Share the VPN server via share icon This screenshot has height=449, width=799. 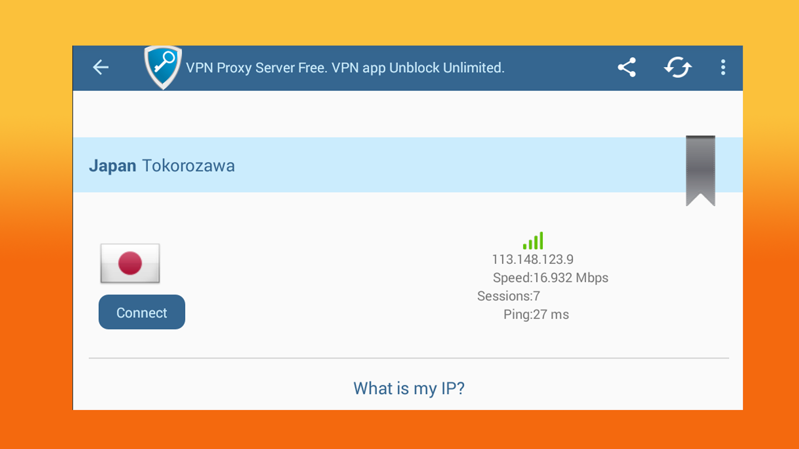[x=627, y=67]
